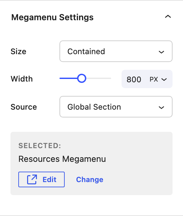Collapse the Megamenu Settings section
Viewport: 183px width, 216px height.
click(168, 17)
